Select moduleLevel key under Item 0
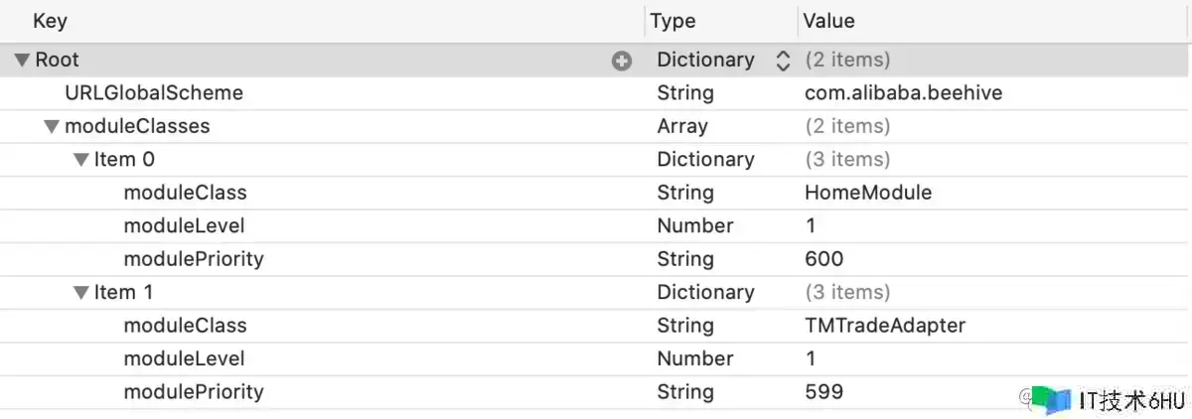This screenshot has height=419, width=1192. [x=184, y=226]
